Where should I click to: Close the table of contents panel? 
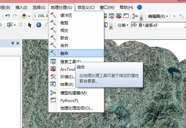click(x=18, y=43)
